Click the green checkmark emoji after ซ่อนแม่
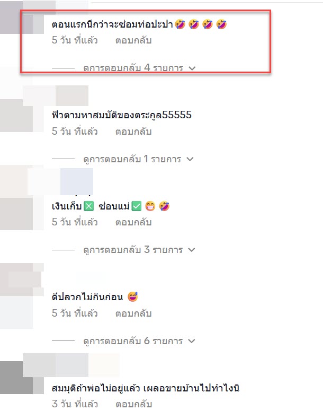 coord(137,206)
